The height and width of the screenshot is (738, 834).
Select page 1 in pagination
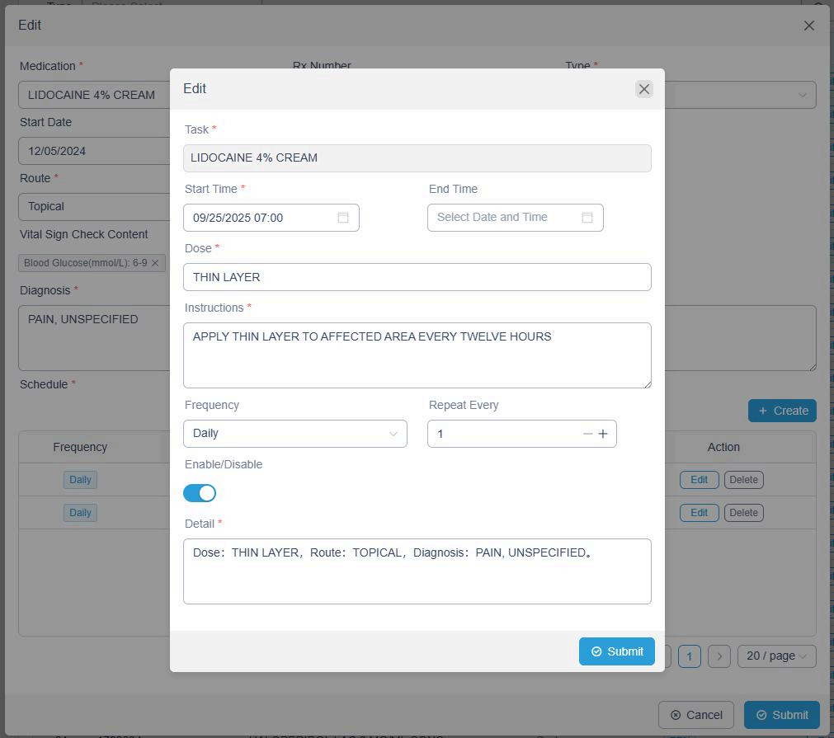click(689, 656)
